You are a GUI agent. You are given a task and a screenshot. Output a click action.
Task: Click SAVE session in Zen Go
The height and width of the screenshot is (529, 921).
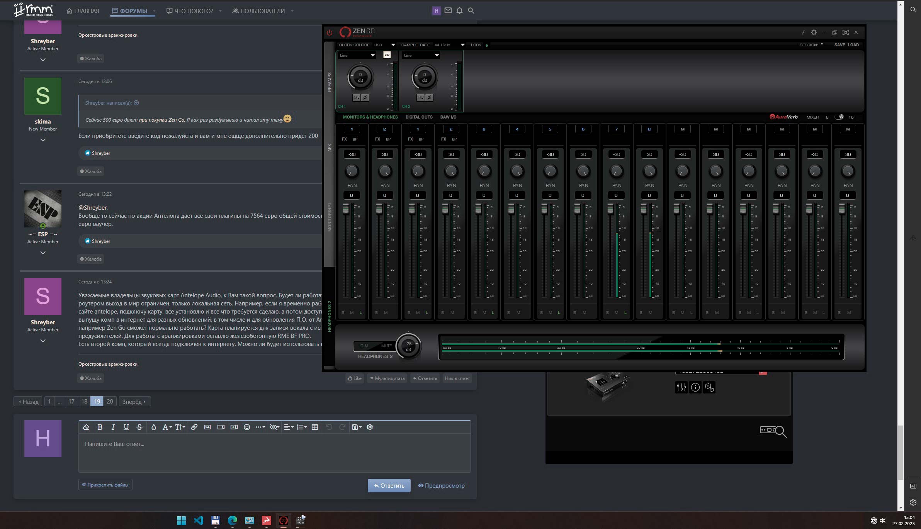click(839, 45)
